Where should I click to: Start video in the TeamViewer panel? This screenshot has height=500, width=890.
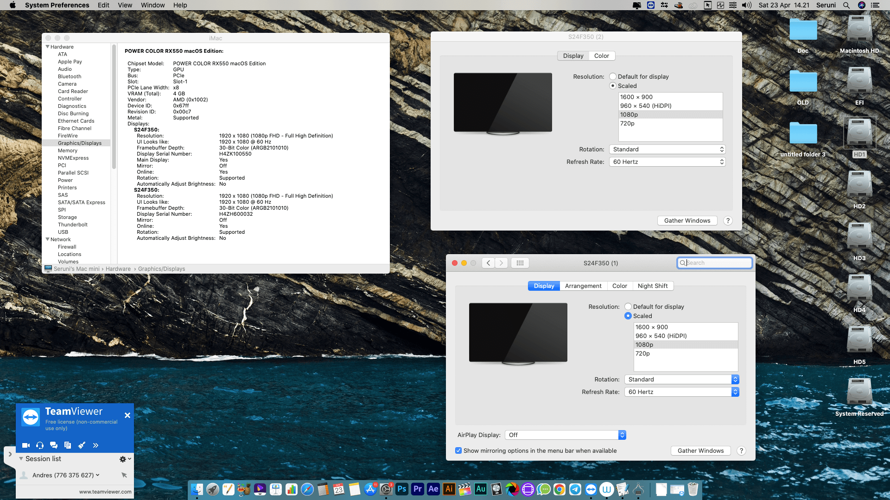[x=26, y=445]
